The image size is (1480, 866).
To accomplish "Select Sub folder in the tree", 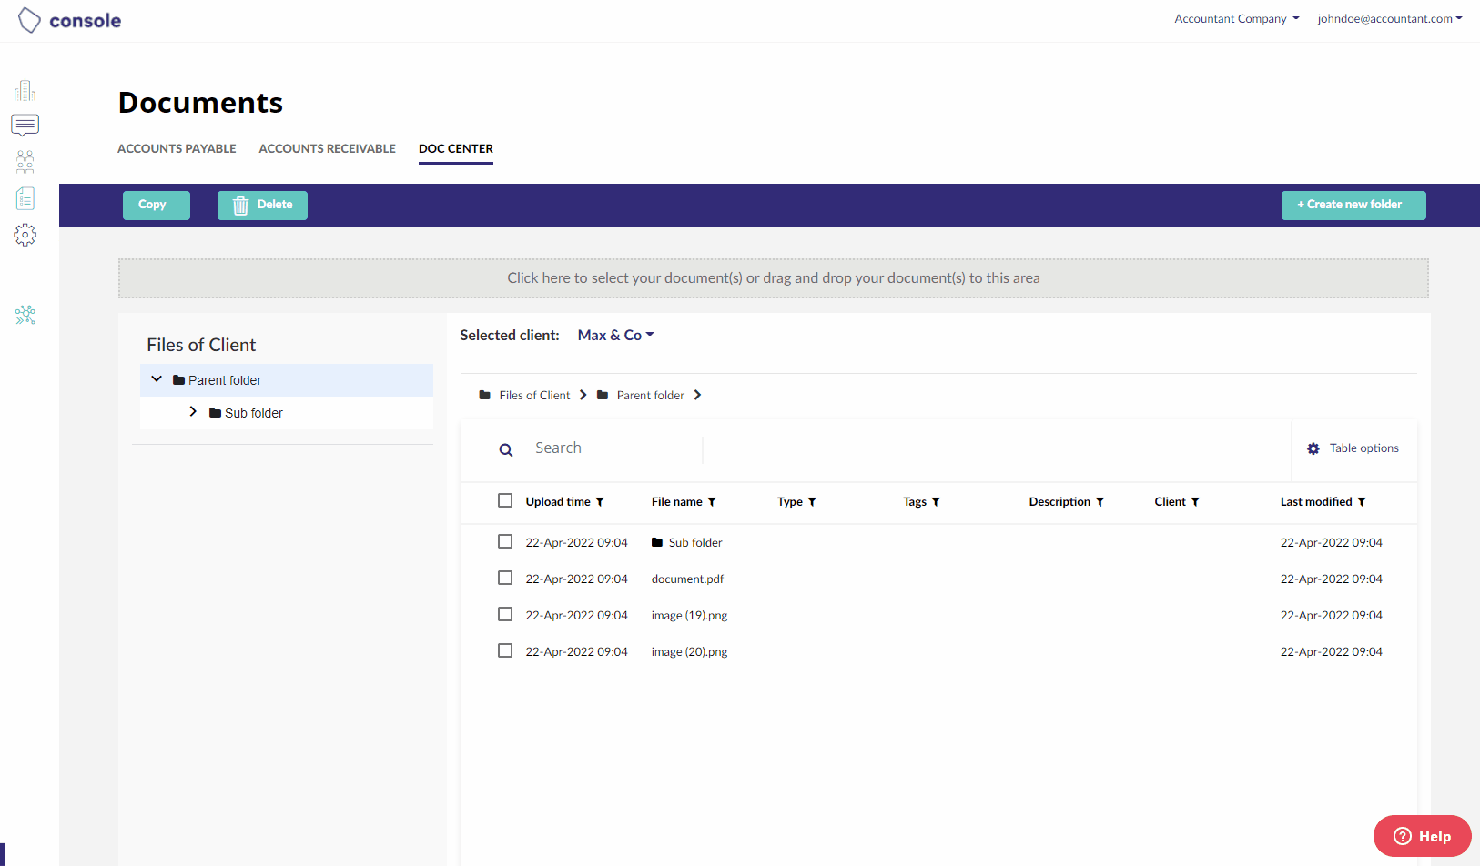I will coord(287,413).
